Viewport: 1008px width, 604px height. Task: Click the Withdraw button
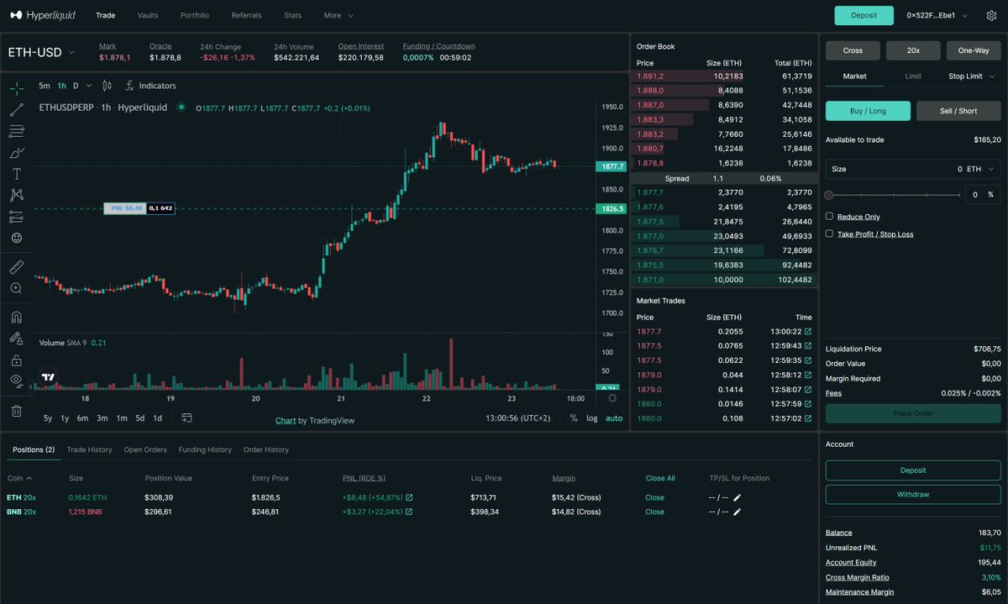pyautogui.click(x=913, y=494)
